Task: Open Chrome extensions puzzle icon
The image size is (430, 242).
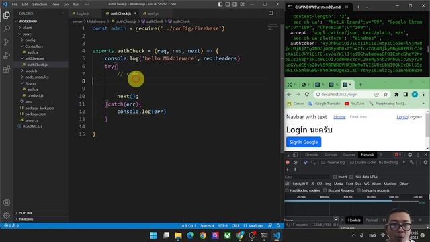Action: pyautogui.click(x=396, y=94)
